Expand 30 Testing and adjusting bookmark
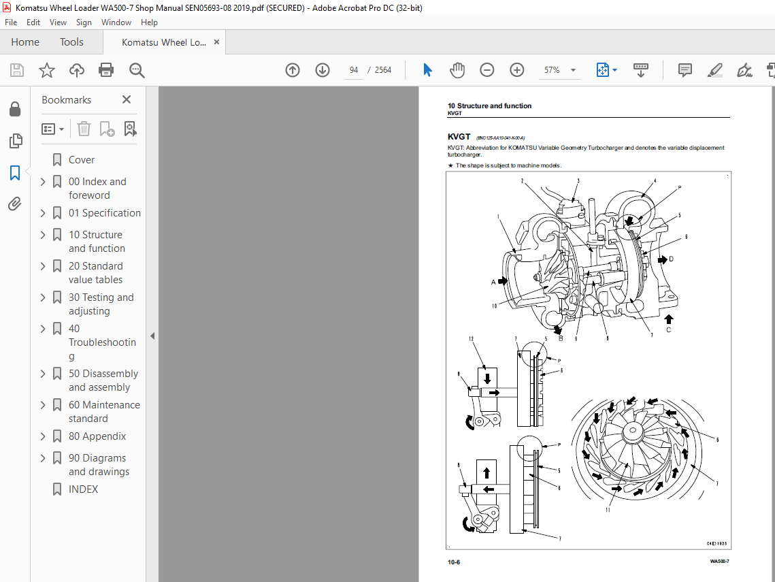This screenshot has height=582, width=775. (x=43, y=297)
